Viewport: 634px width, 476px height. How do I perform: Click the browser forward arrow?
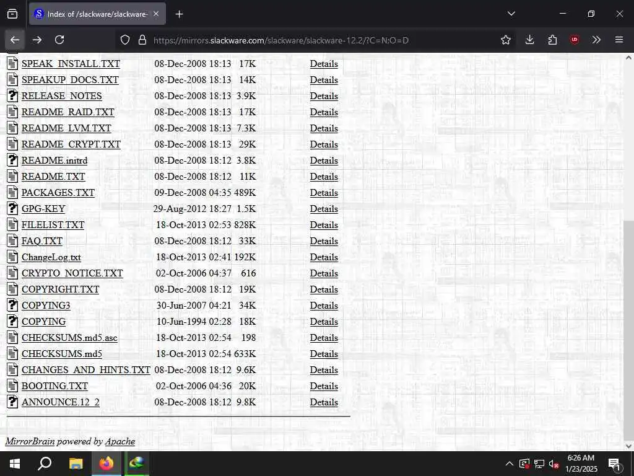[37, 40]
